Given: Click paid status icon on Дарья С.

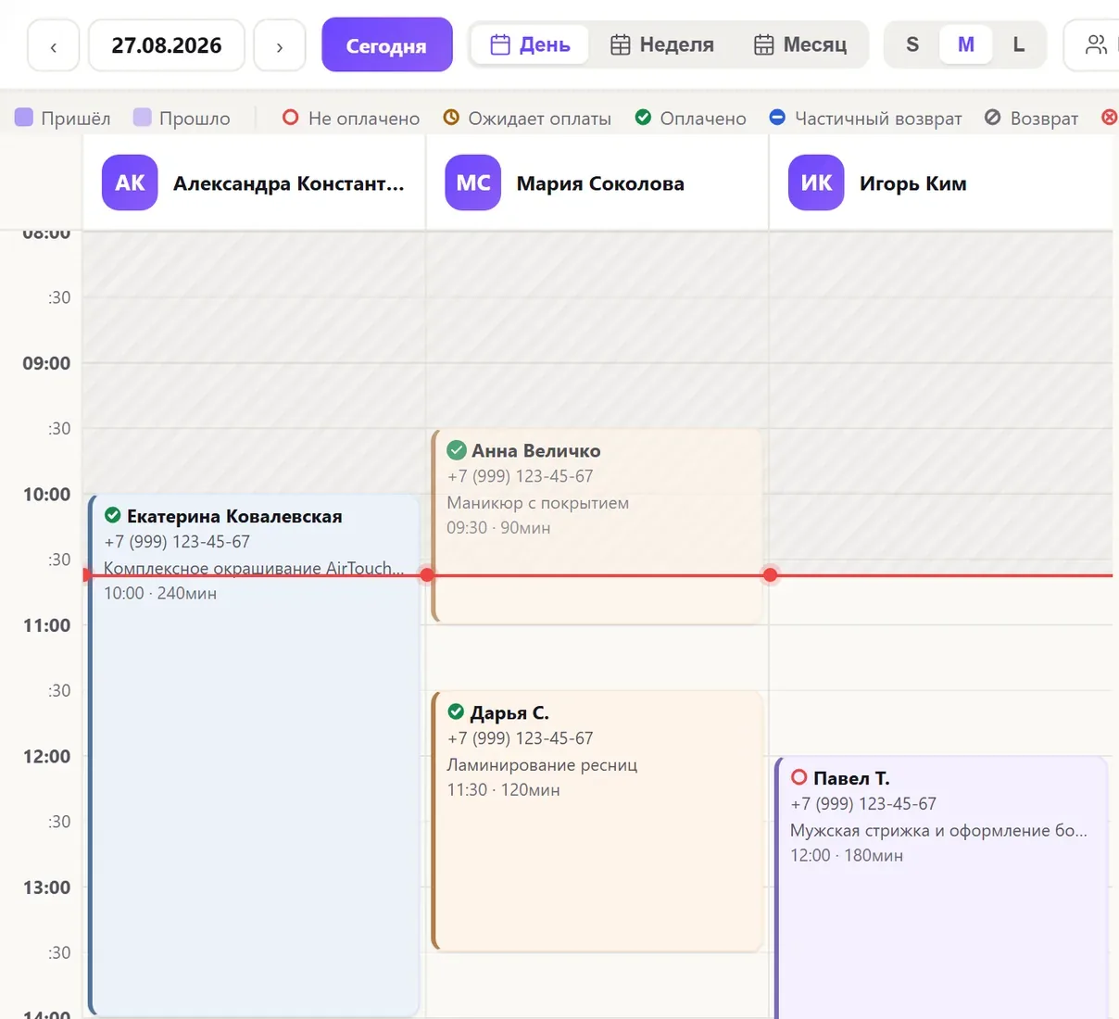Looking at the screenshot, I should point(456,712).
